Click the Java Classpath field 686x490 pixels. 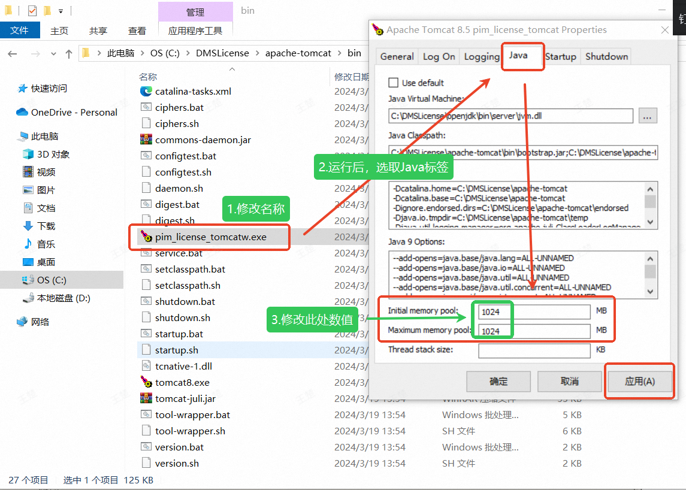523,153
